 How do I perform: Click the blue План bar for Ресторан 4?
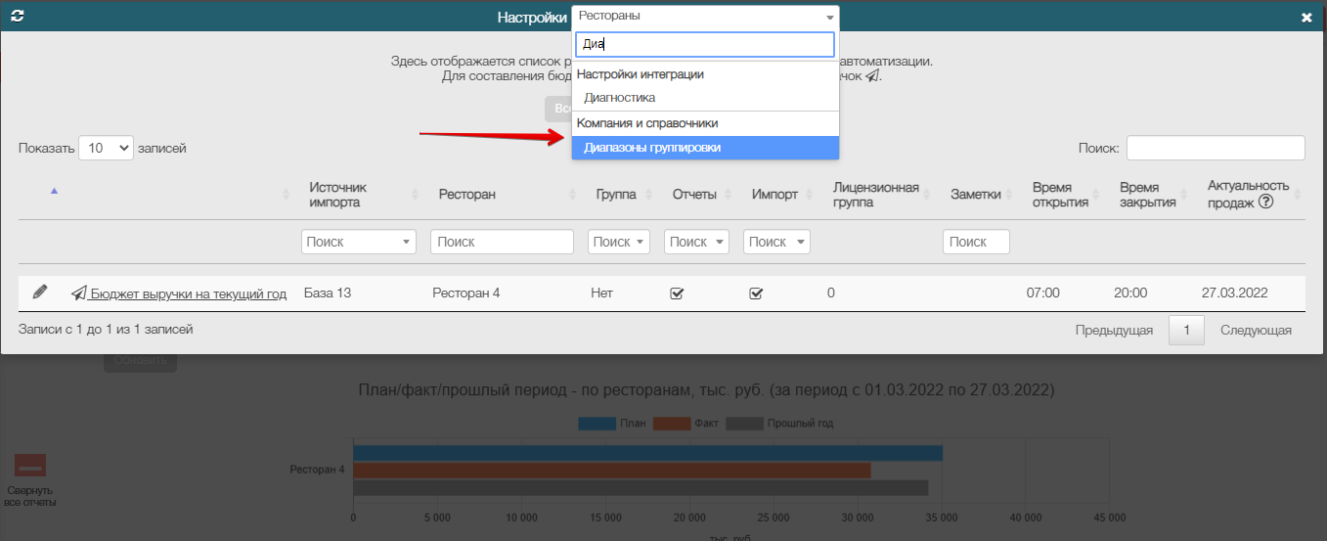pyautogui.click(x=647, y=453)
